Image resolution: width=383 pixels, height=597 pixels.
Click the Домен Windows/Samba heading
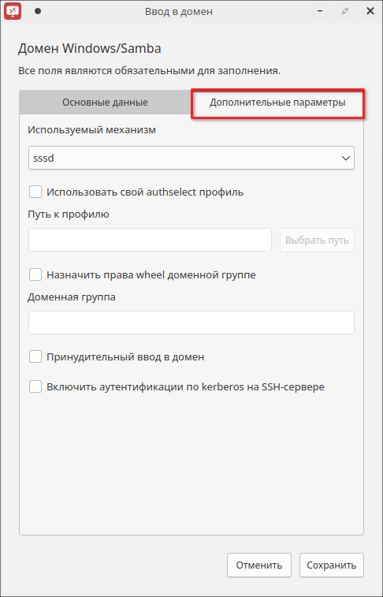point(90,48)
